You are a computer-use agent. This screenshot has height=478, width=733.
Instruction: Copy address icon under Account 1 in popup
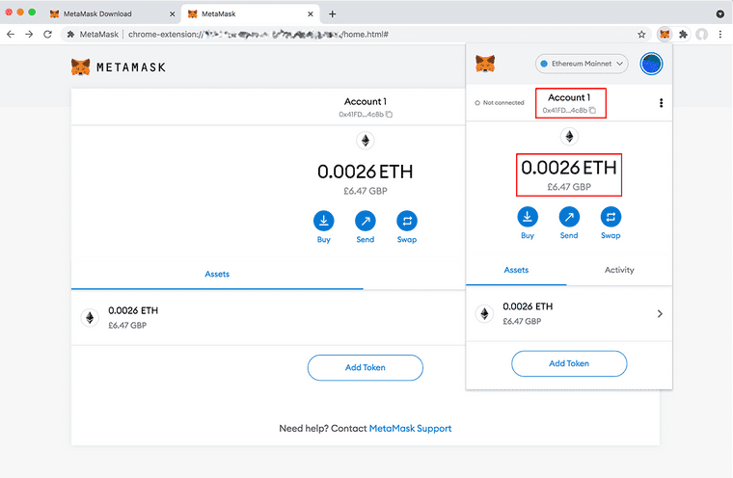click(592, 110)
